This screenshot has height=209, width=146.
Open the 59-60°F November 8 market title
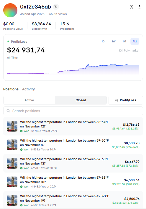click(x=64, y=143)
